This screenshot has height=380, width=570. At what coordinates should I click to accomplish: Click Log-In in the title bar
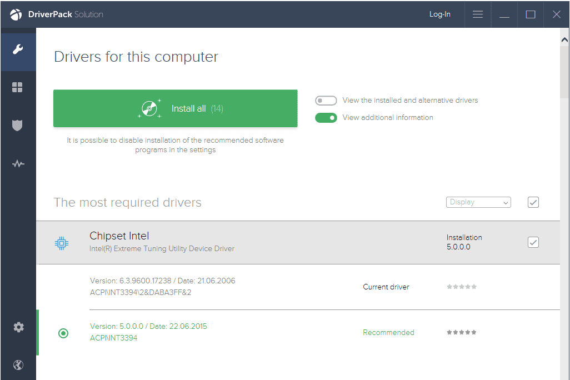coord(439,14)
